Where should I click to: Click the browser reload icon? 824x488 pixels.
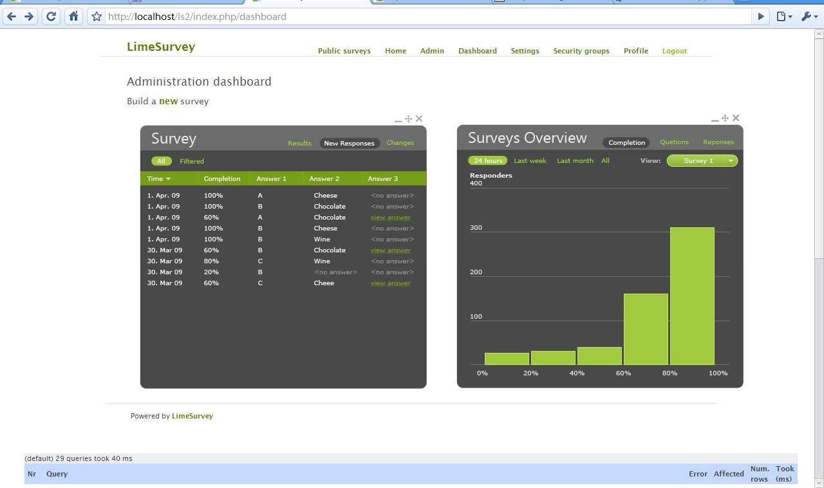coord(51,17)
